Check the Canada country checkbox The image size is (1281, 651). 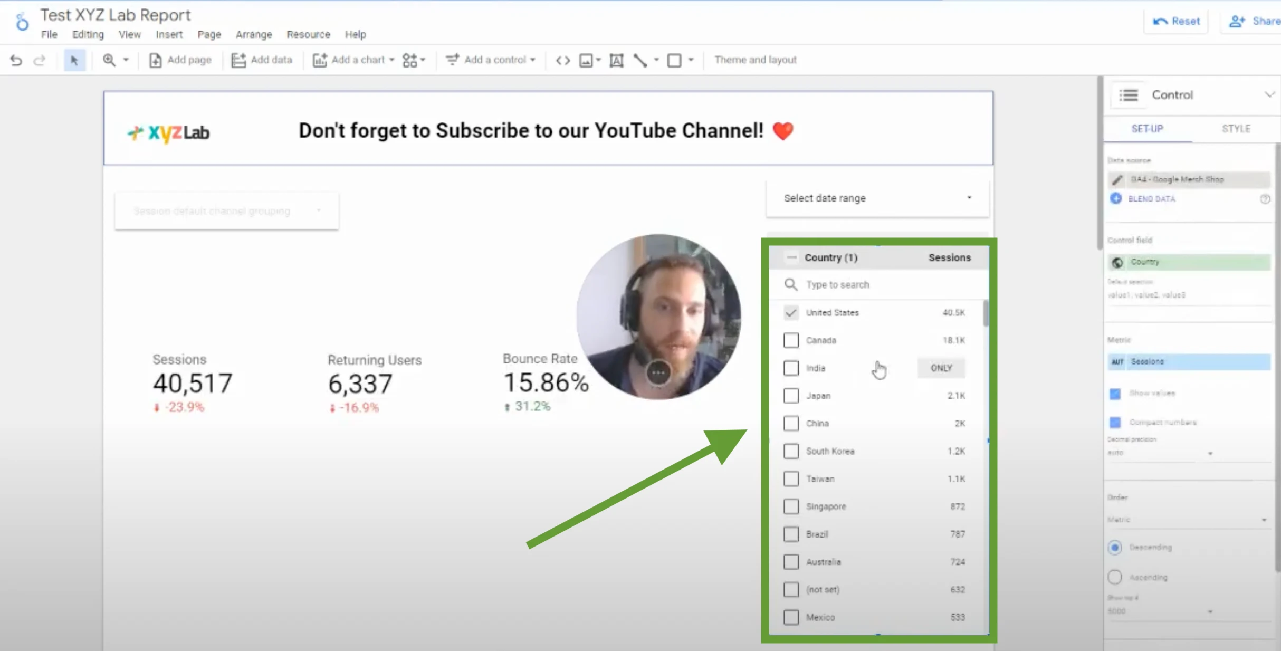point(791,340)
